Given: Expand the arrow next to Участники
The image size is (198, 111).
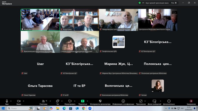Looking at the screenshot, I should point(50,101).
